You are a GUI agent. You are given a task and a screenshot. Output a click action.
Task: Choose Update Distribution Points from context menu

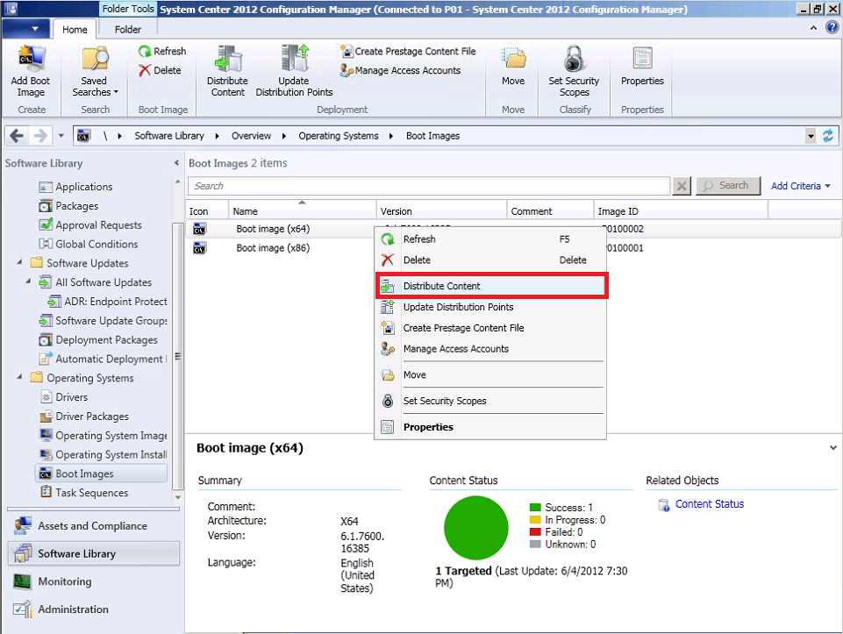coord(490,307)
